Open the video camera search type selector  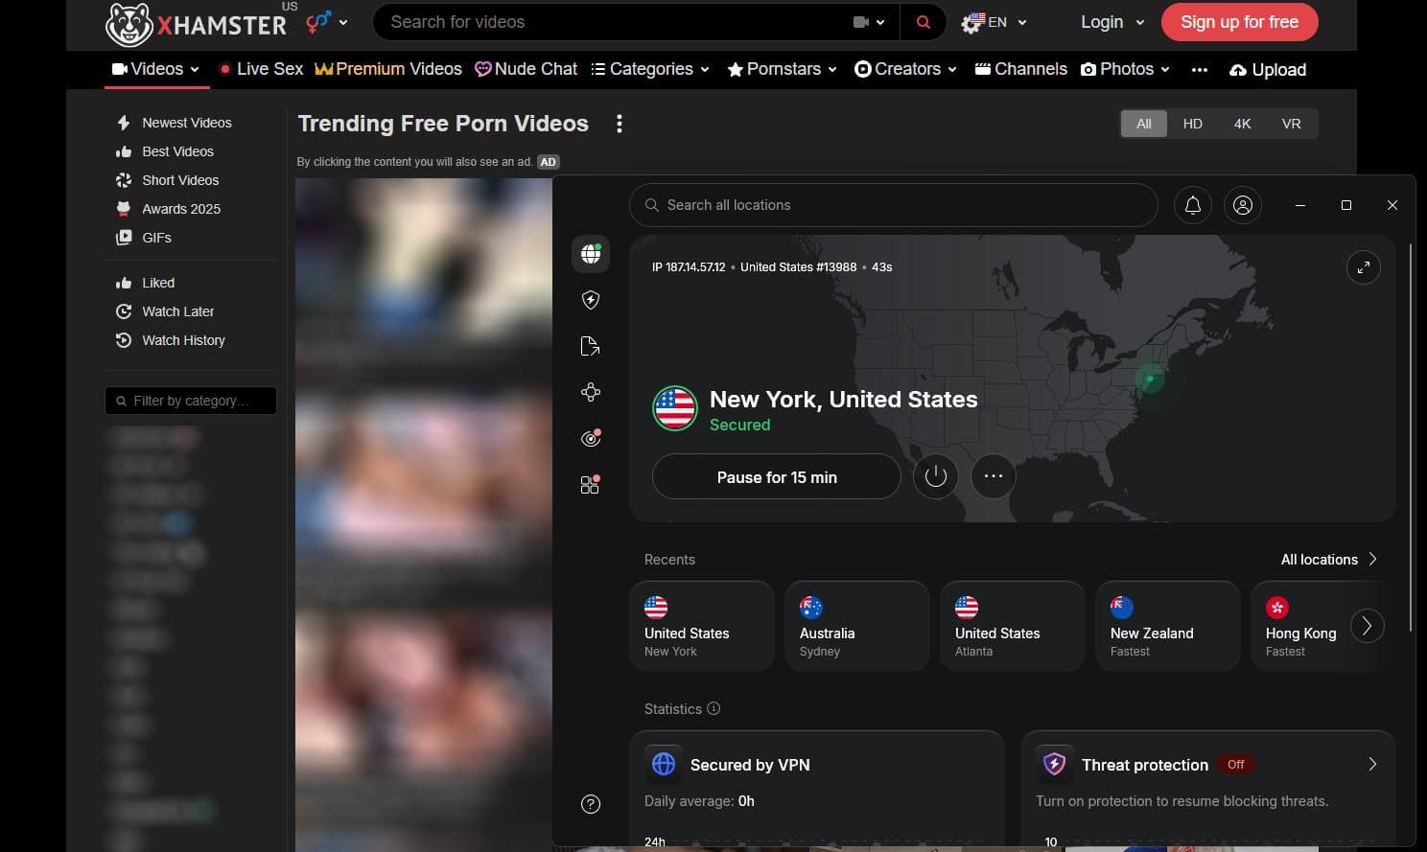click(x=869, y=22)
